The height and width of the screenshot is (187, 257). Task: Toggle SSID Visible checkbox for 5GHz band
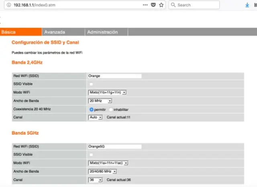[x=91, y=154]
